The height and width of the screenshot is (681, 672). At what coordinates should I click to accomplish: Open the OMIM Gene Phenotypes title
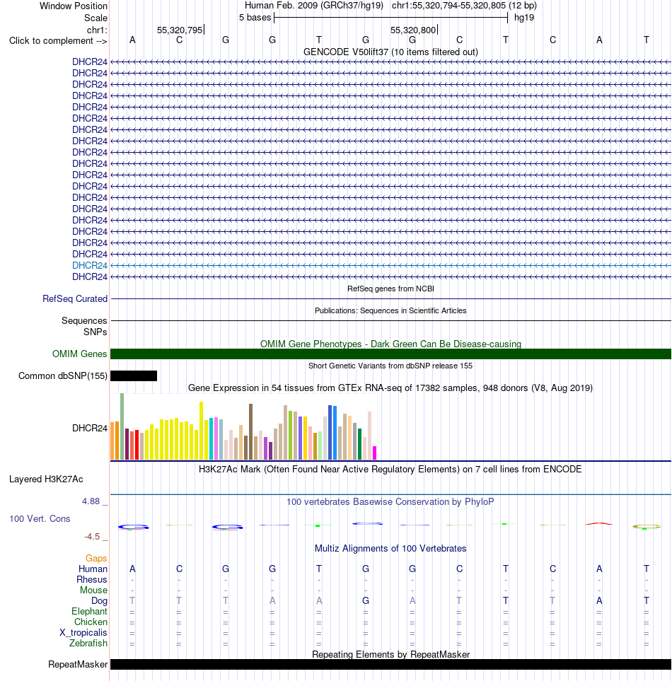click(x=390, y=344)
